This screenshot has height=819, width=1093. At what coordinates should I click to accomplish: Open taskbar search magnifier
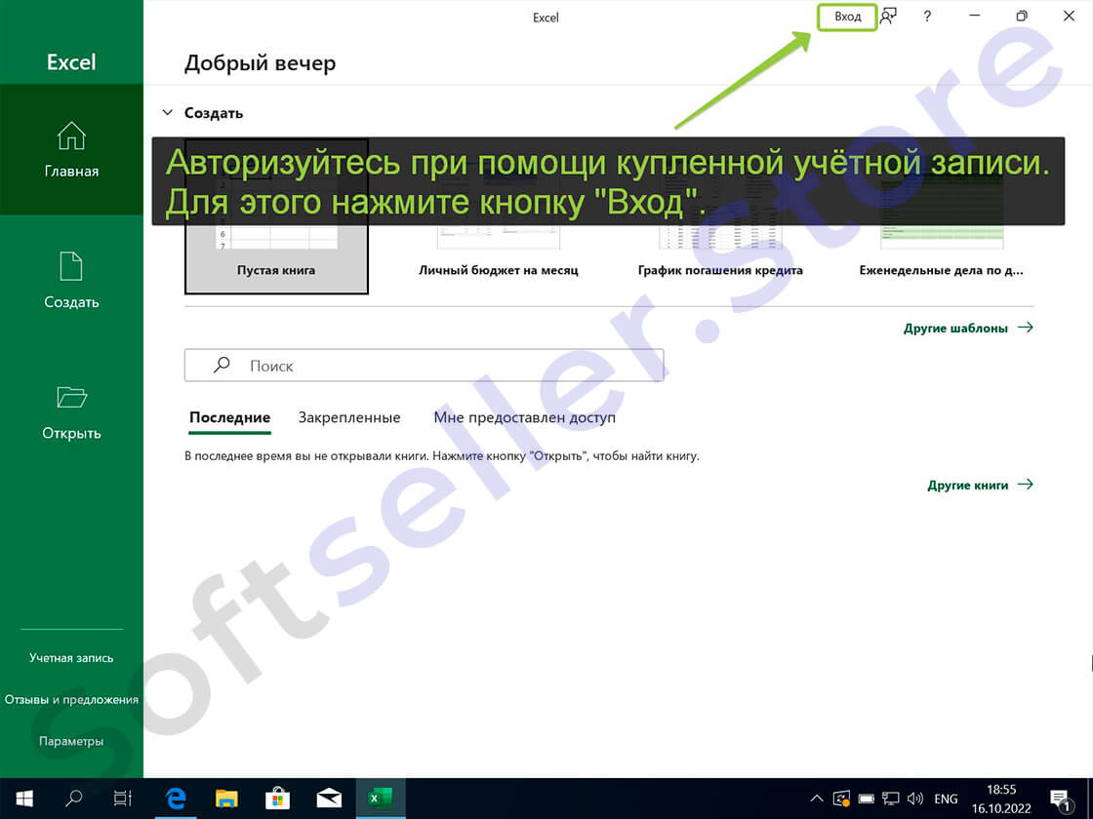point(73,799)
